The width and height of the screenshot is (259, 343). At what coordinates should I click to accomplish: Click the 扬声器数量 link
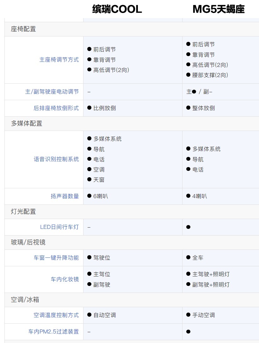65,196
